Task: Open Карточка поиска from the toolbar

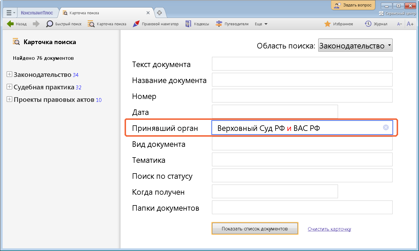Action: click(107, 24)
